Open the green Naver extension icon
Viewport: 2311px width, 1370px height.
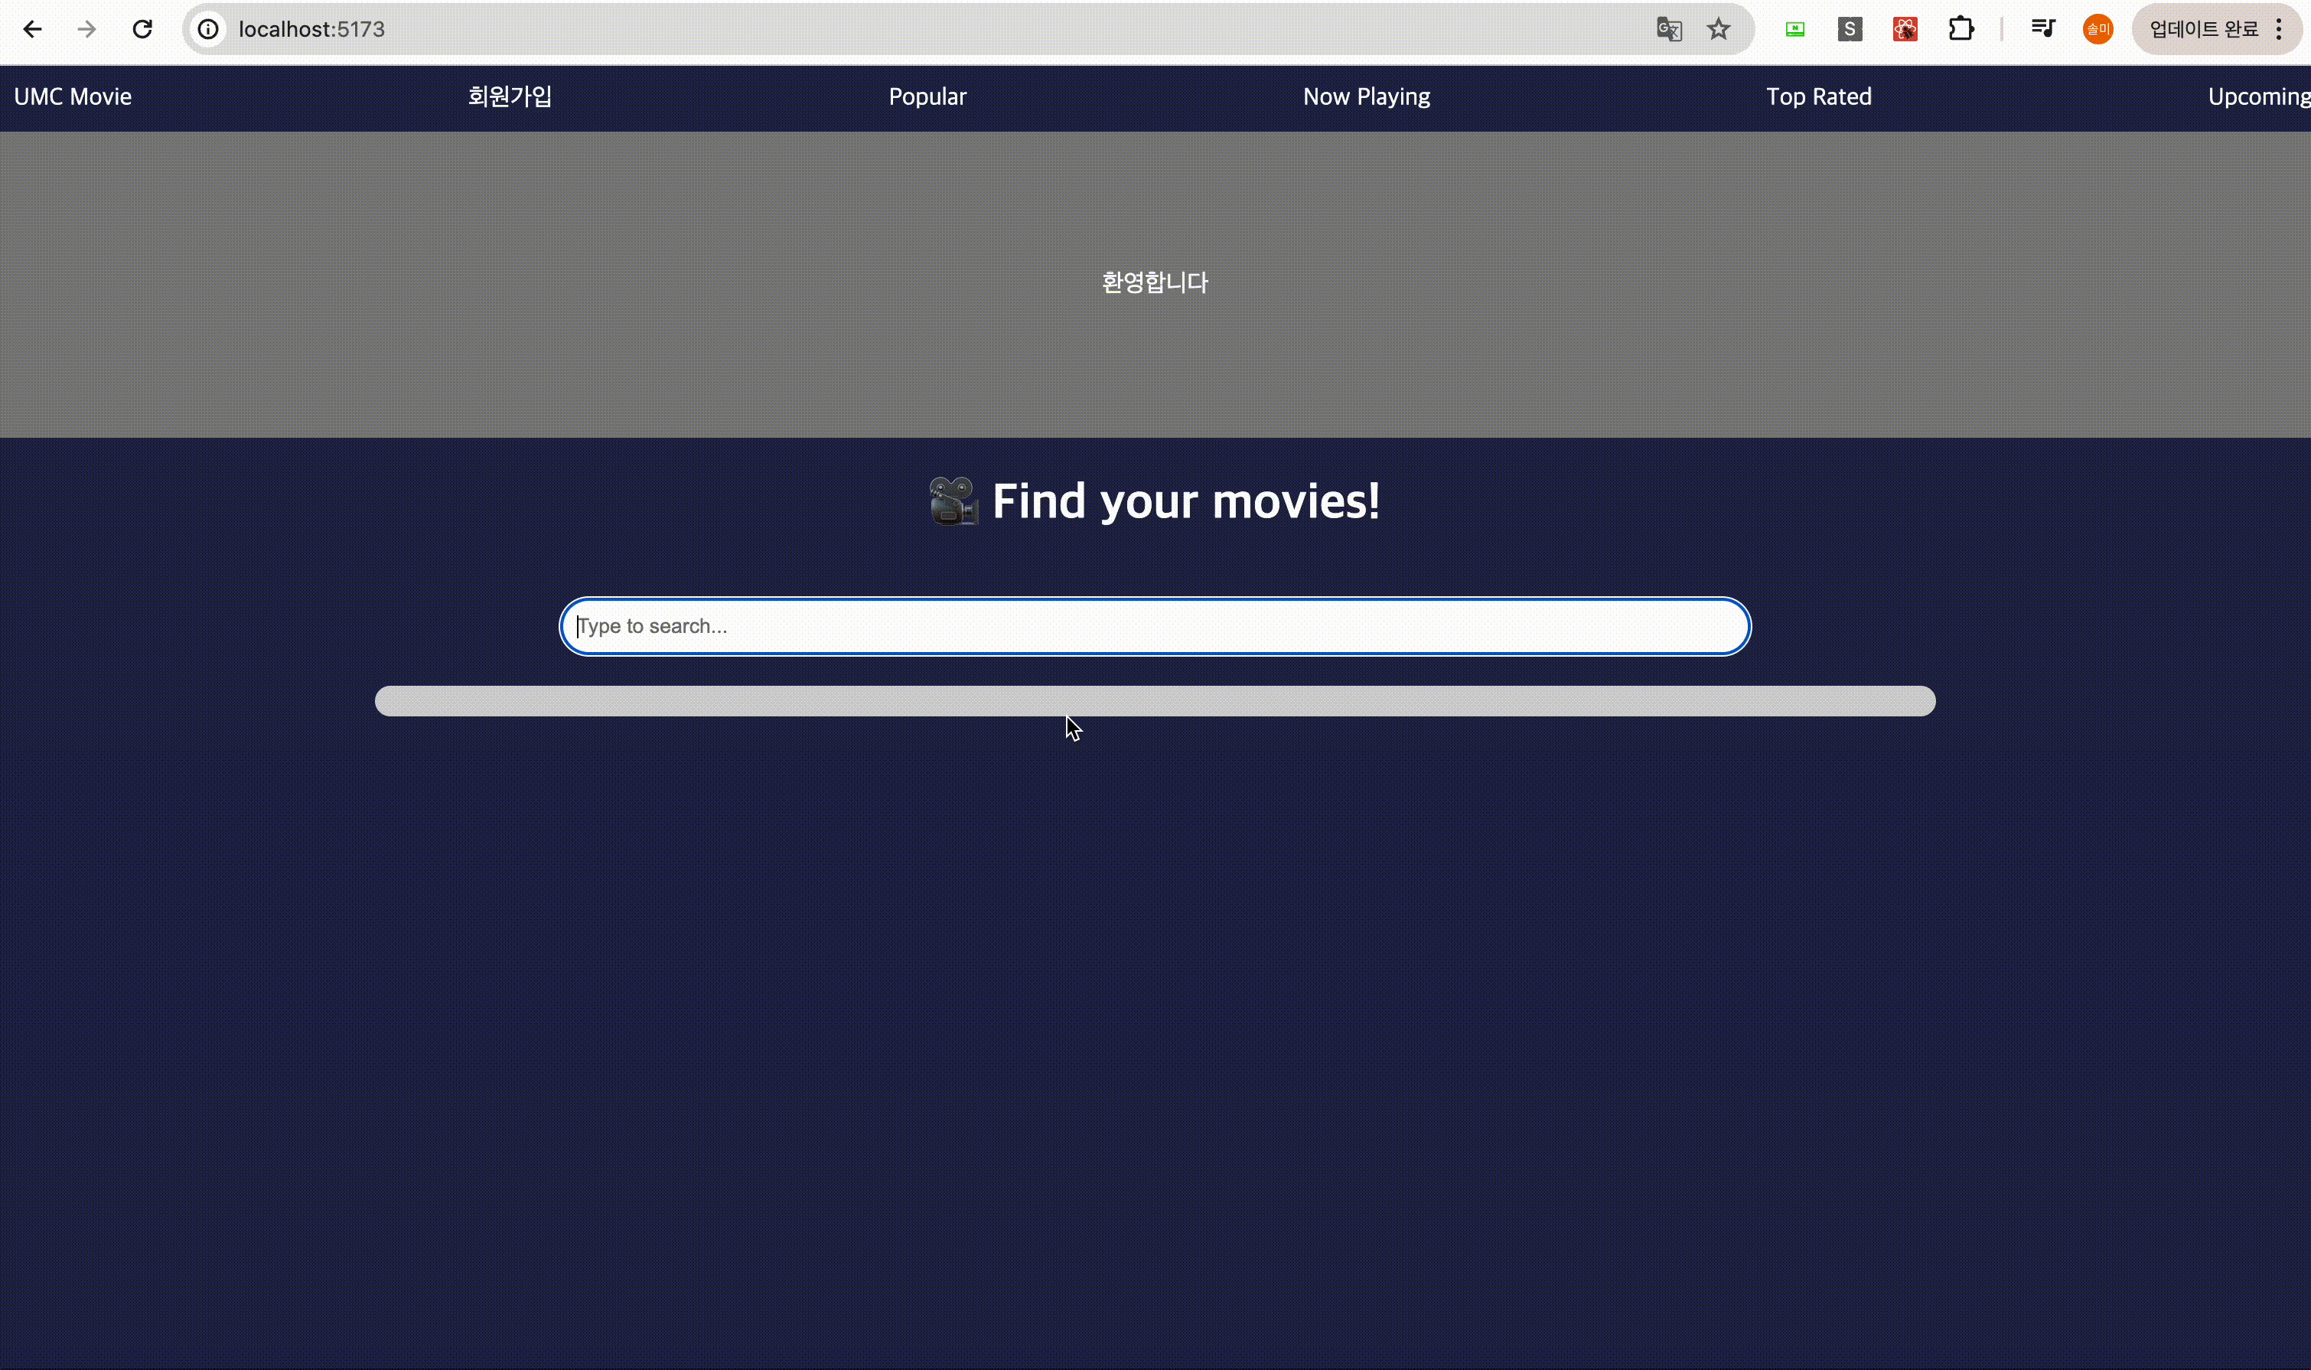point(1794,30)
